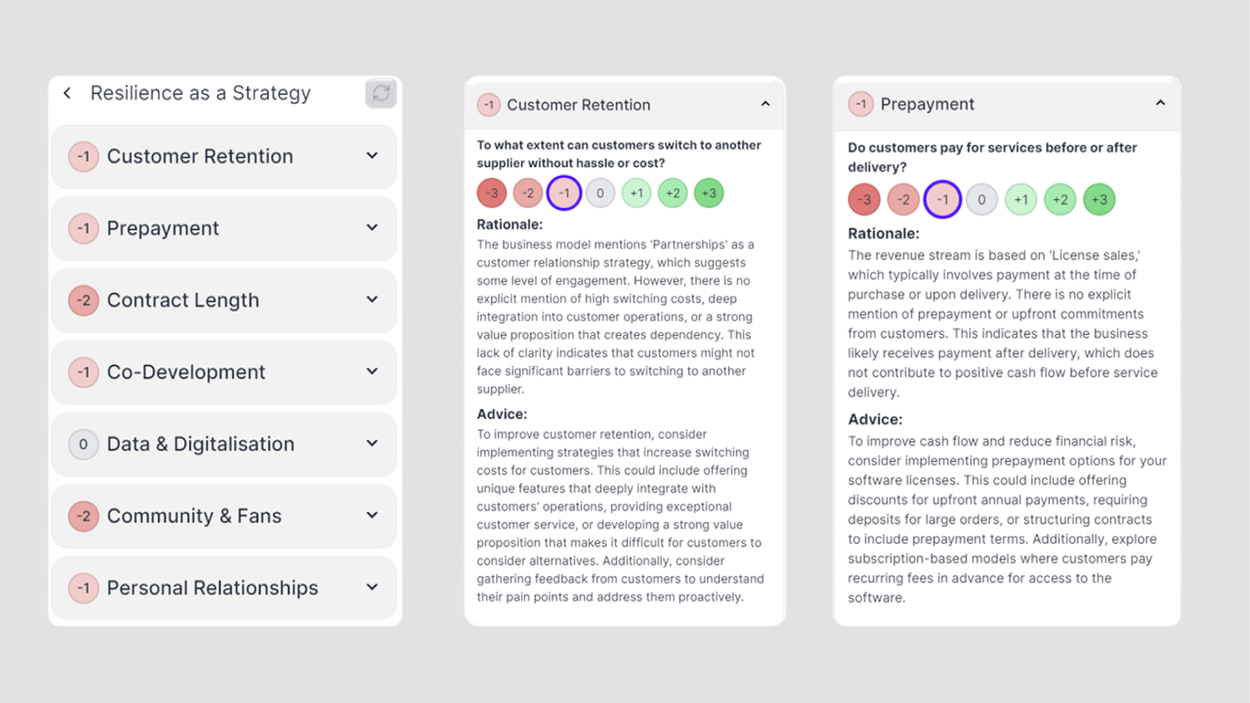Image resolution: width=1250 pixels, height=703 pixels.
Task: Click the -1 badge next to Personal Relationships
Action: 83,588
